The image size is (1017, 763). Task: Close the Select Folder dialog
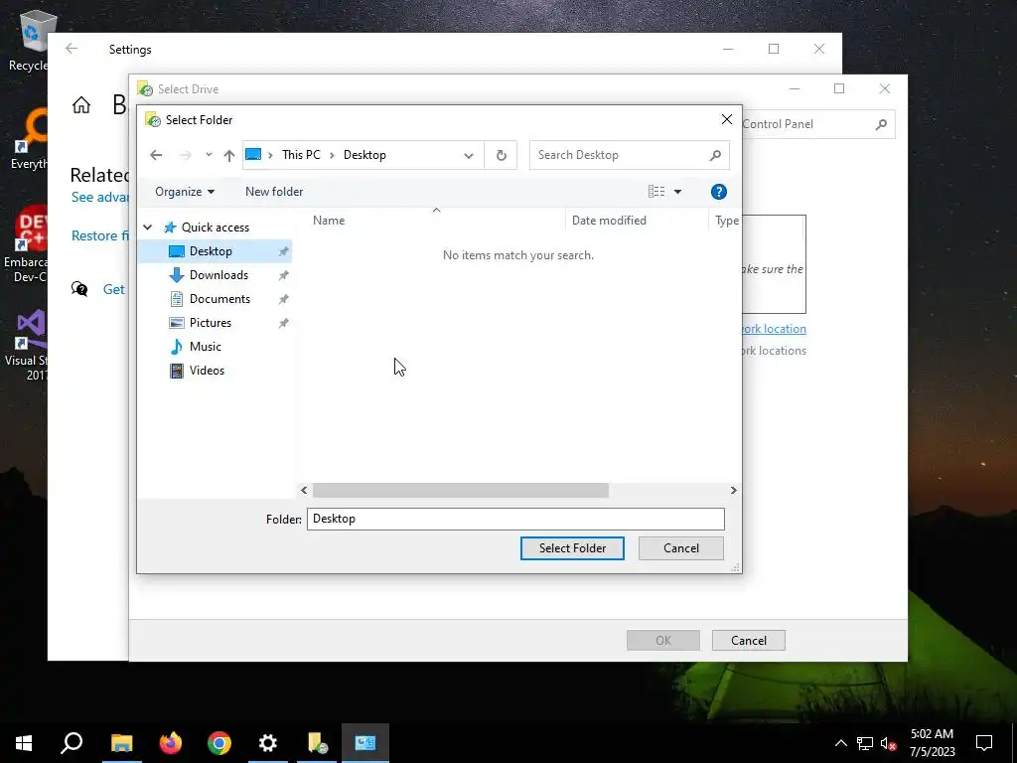[726, 119]
